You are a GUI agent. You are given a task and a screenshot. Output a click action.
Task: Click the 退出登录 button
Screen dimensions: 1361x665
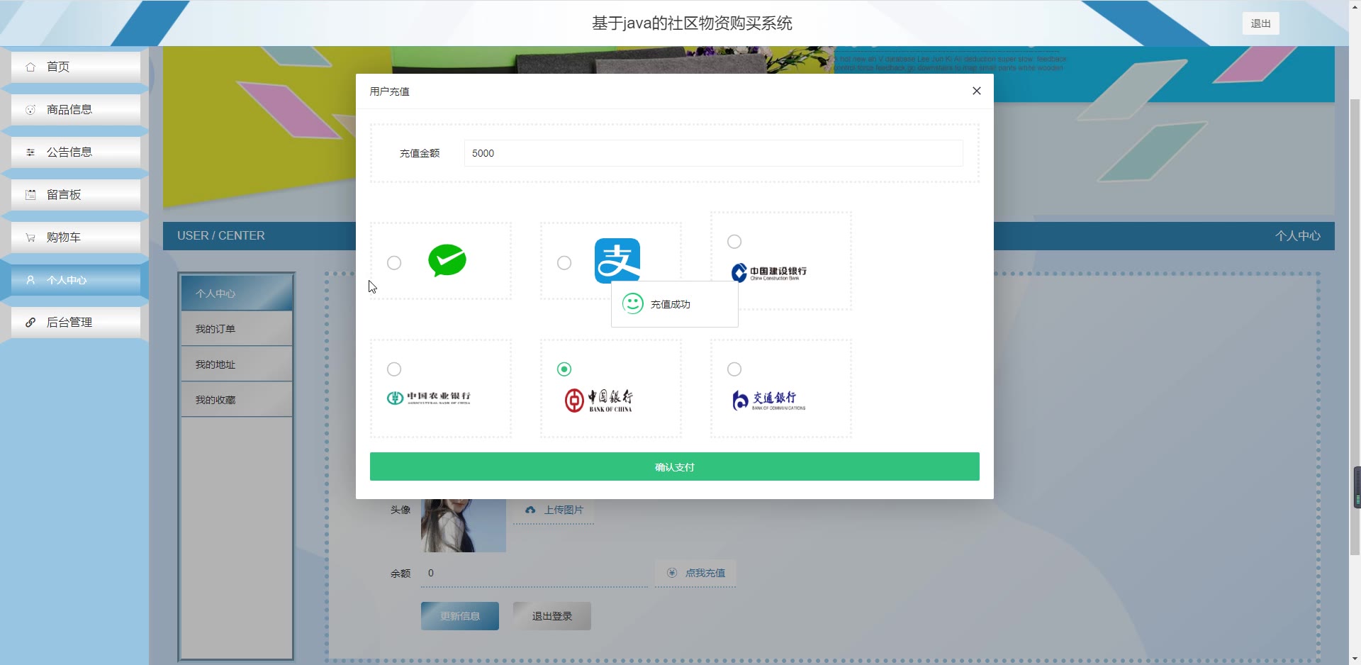(x=552, y=616)
